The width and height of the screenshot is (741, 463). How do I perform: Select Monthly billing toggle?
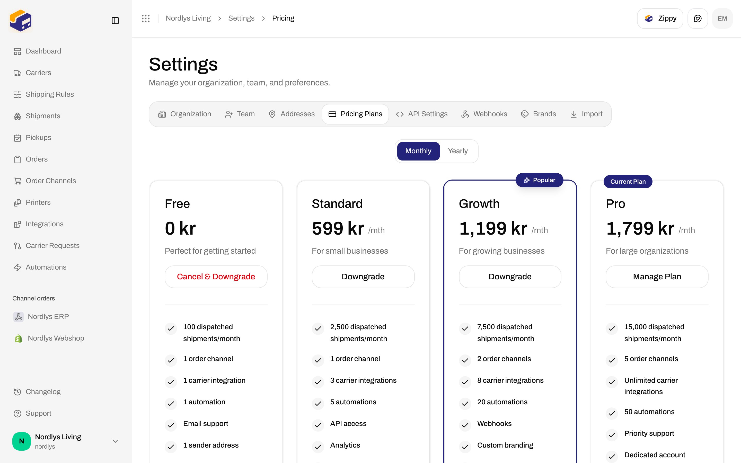[x=418, y=151]
